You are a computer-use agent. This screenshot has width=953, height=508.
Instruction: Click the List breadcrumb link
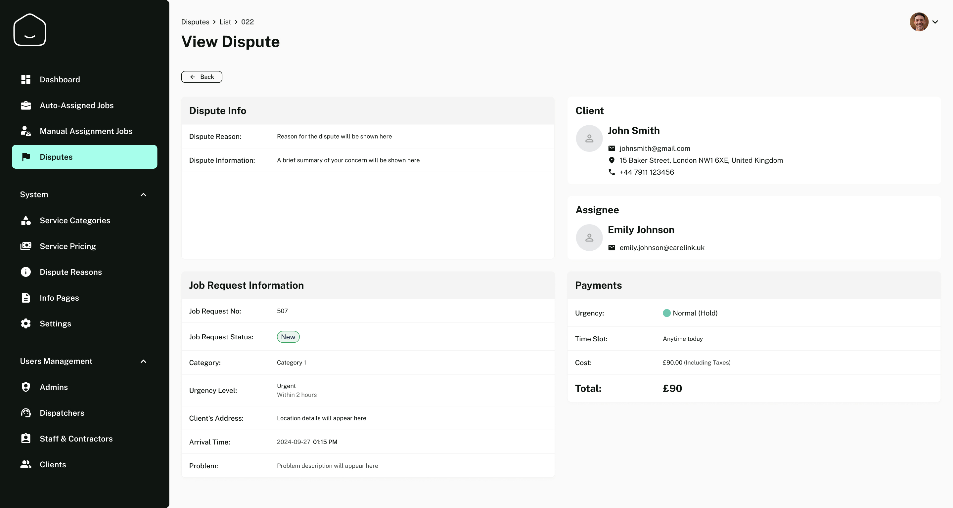[x=225, y=22]
